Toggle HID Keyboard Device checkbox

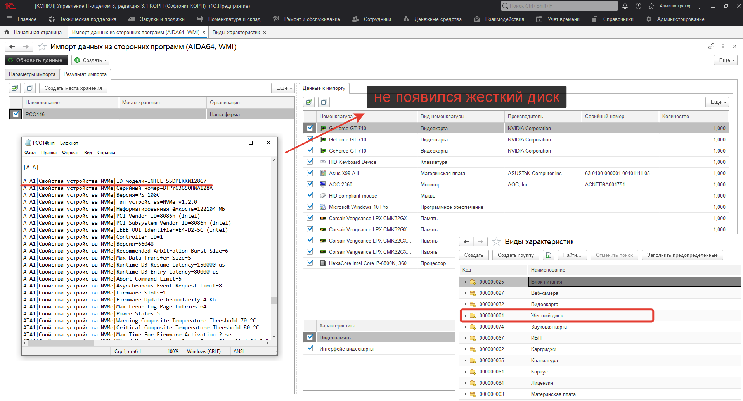pos(310,162)
